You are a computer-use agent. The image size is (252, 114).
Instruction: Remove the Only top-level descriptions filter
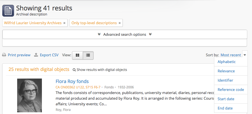[120, 23]
